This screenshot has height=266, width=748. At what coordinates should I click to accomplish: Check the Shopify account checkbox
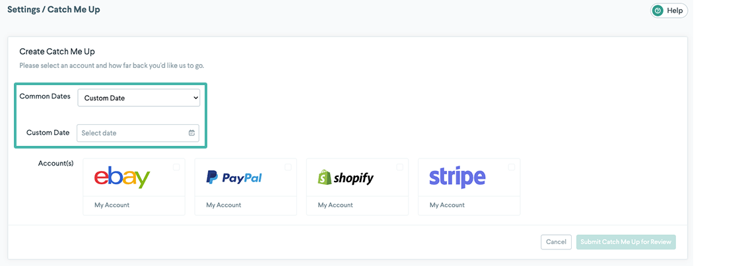point(399,167)
